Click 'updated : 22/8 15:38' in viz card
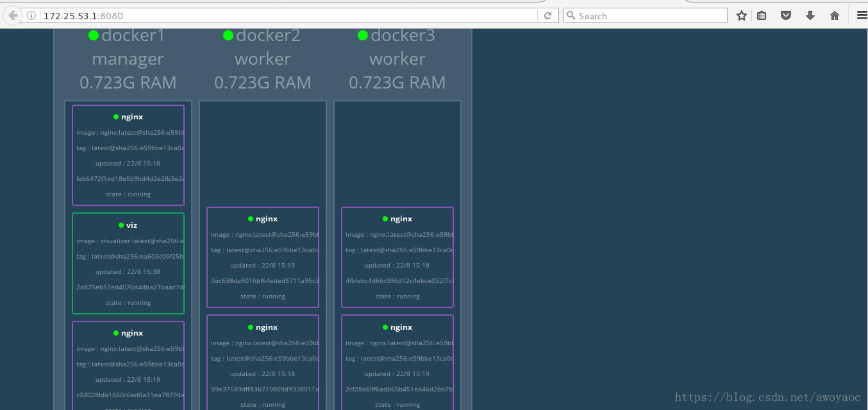This screenshot has height=410, width=868. (128, 272)
